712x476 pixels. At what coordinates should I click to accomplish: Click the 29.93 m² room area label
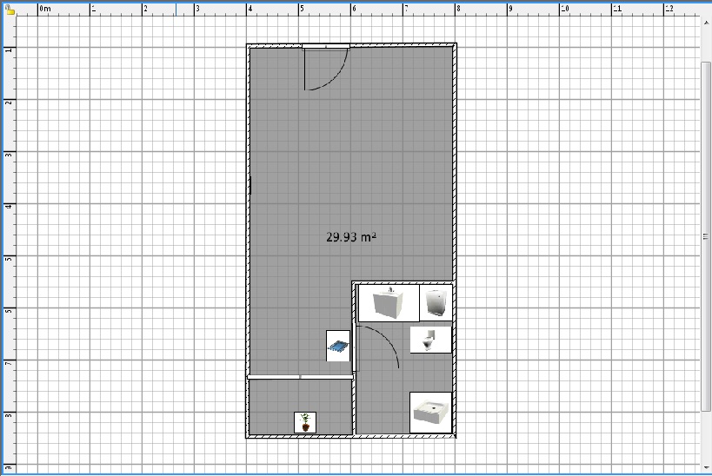351,237
